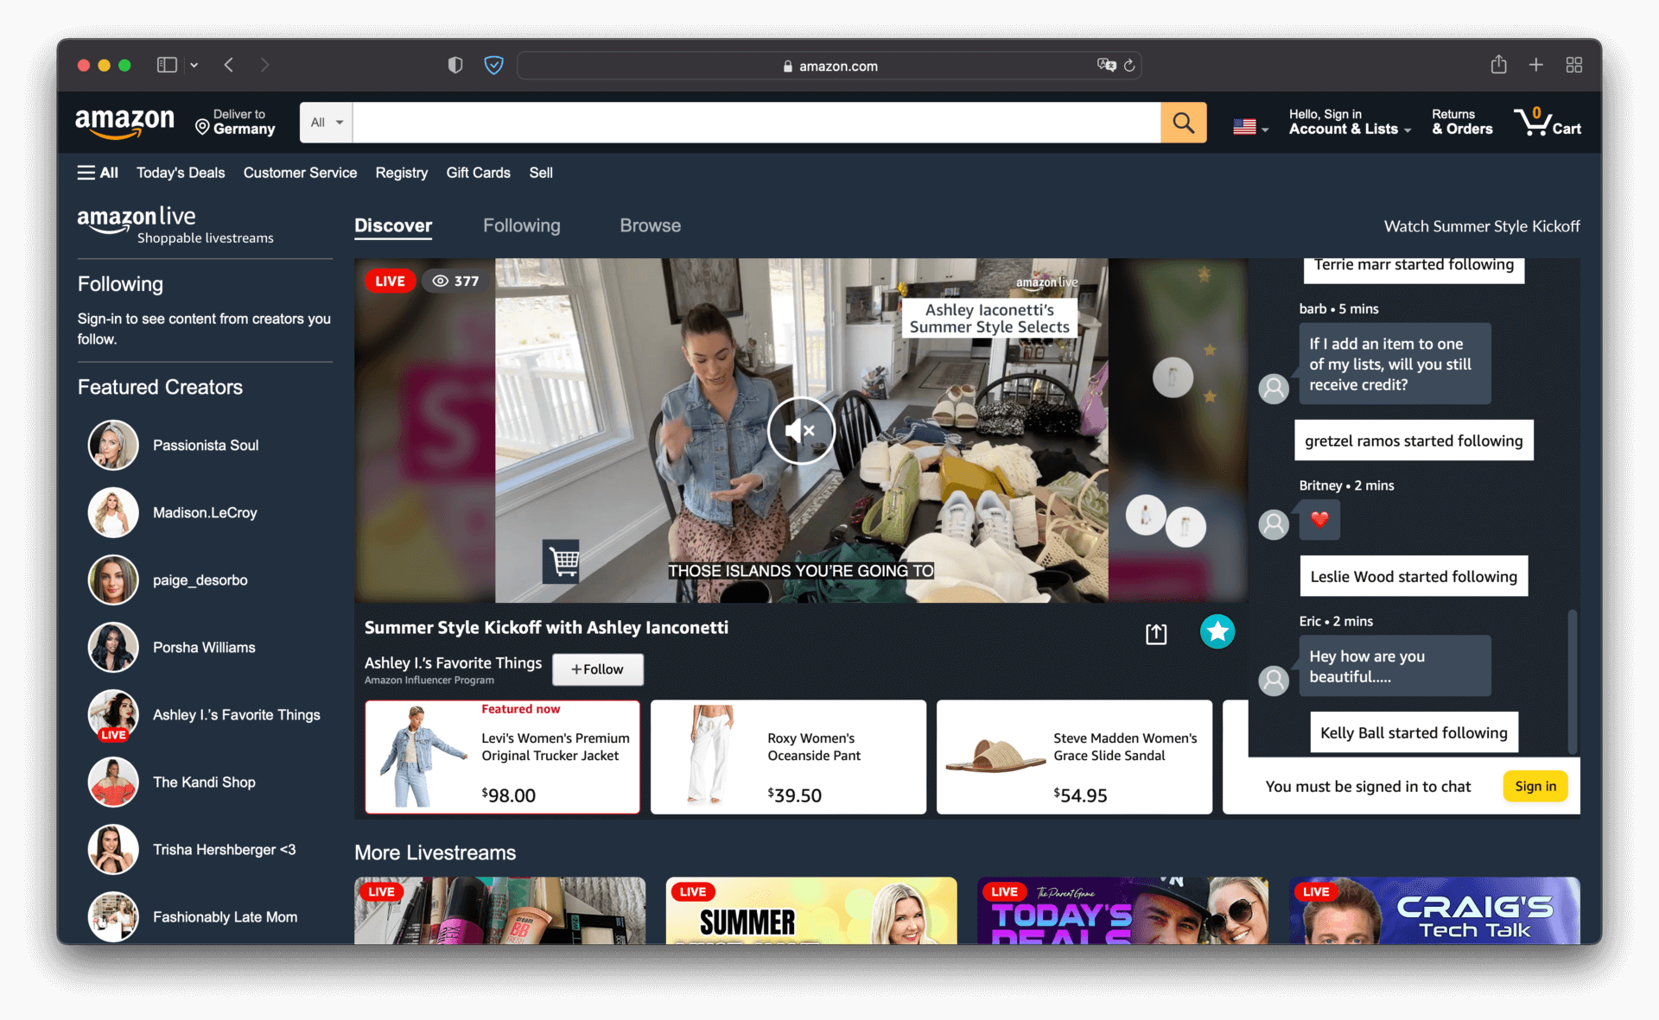Screen dimensions: 1659x1020
Task: Open Returns & Orders
Action: (1462, 122)
